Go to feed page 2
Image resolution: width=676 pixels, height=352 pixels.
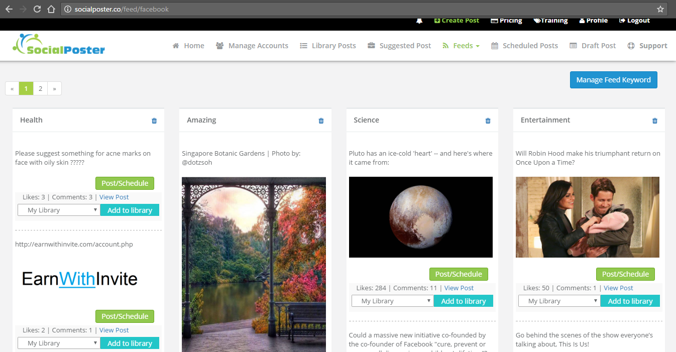(x=40, y=88)
